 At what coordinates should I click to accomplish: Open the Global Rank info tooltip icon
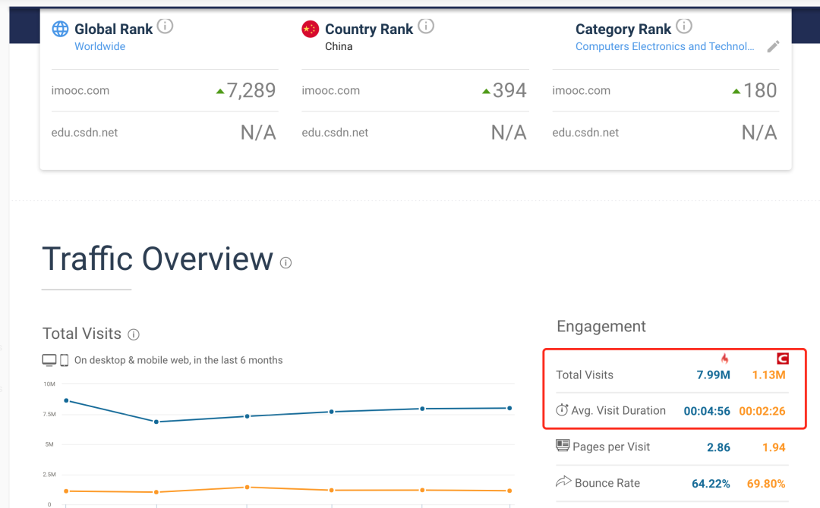tap(166, 26)
